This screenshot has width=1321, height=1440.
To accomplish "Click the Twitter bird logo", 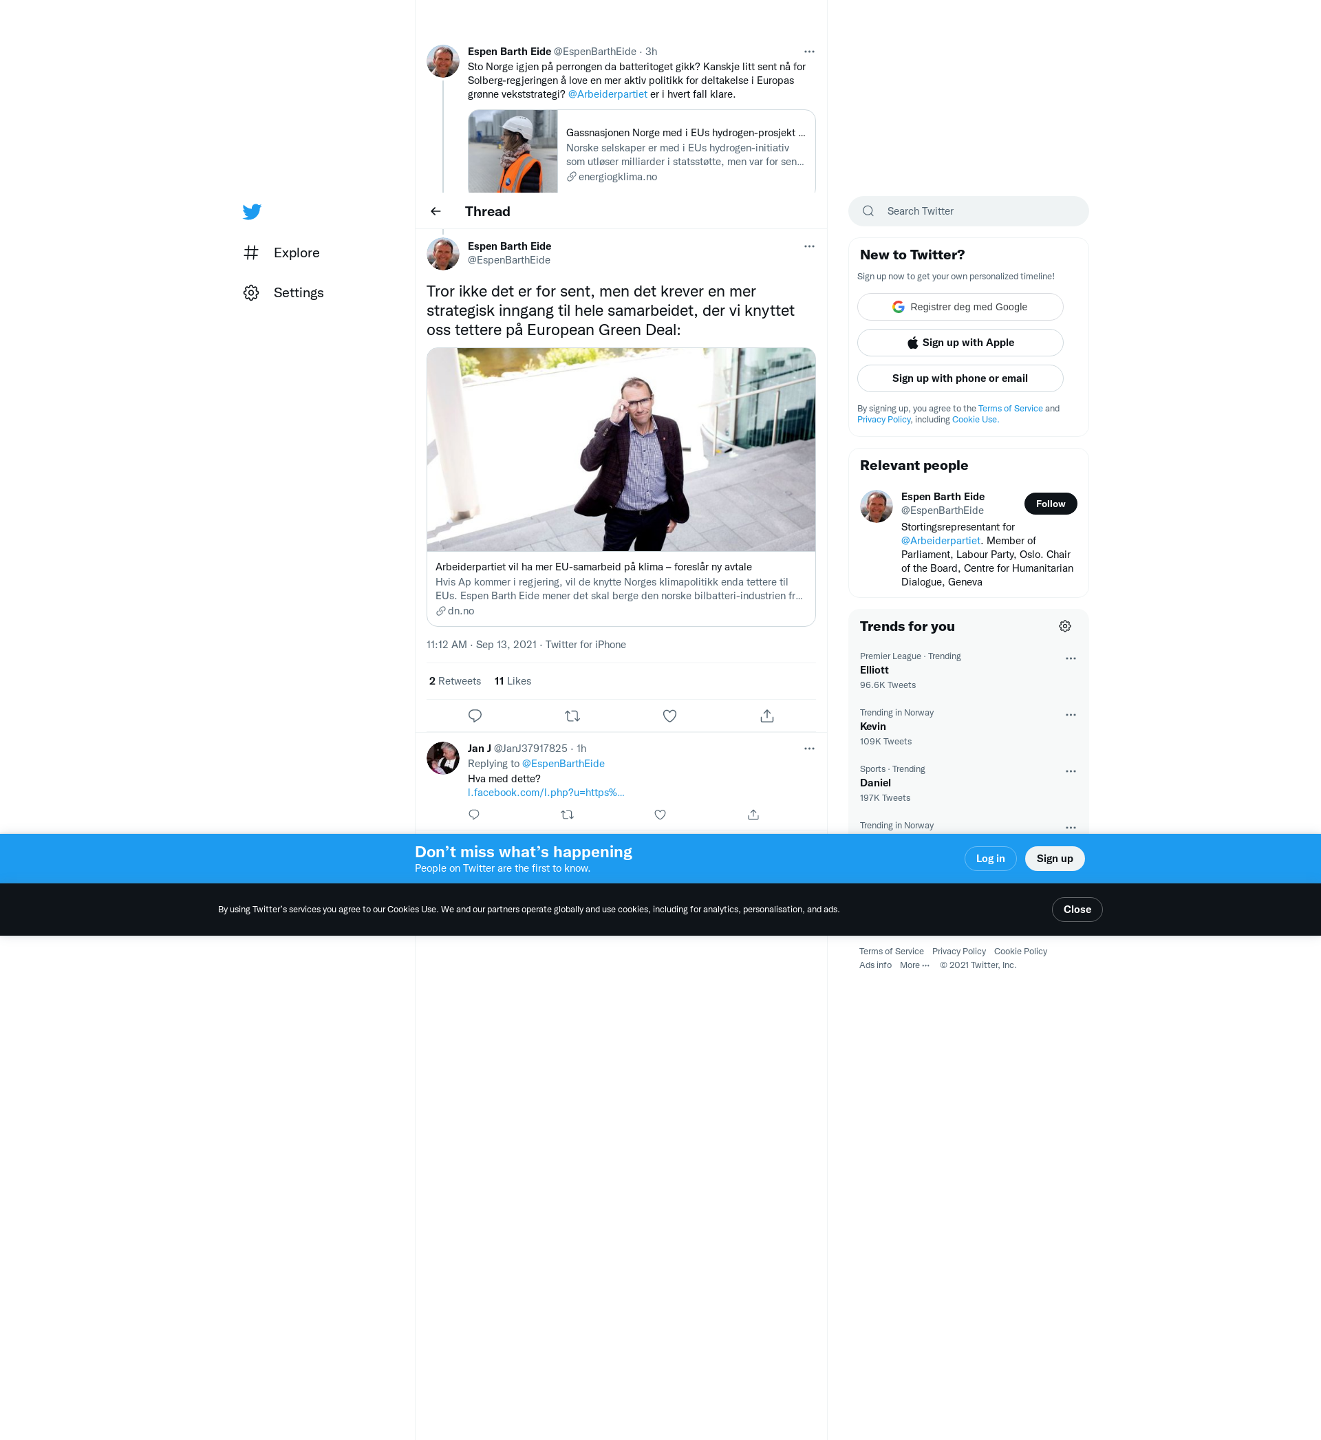I will 252,211.
